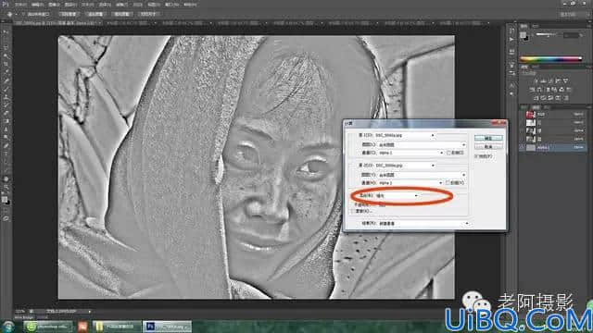Click Print Size button in options bar

point(148,14)
